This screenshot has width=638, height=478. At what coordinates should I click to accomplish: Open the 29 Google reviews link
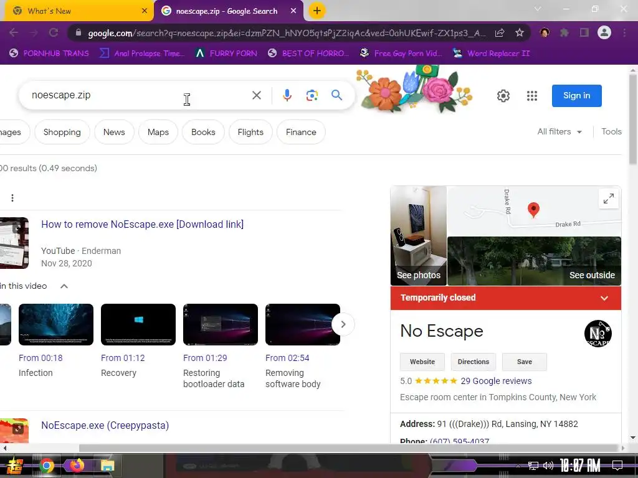pos(496,381)
